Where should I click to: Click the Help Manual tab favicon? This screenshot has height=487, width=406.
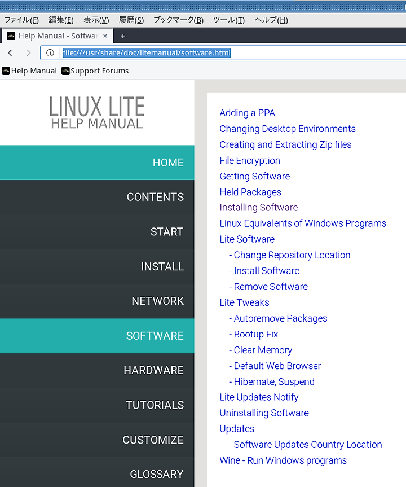(x=11, y=36)
